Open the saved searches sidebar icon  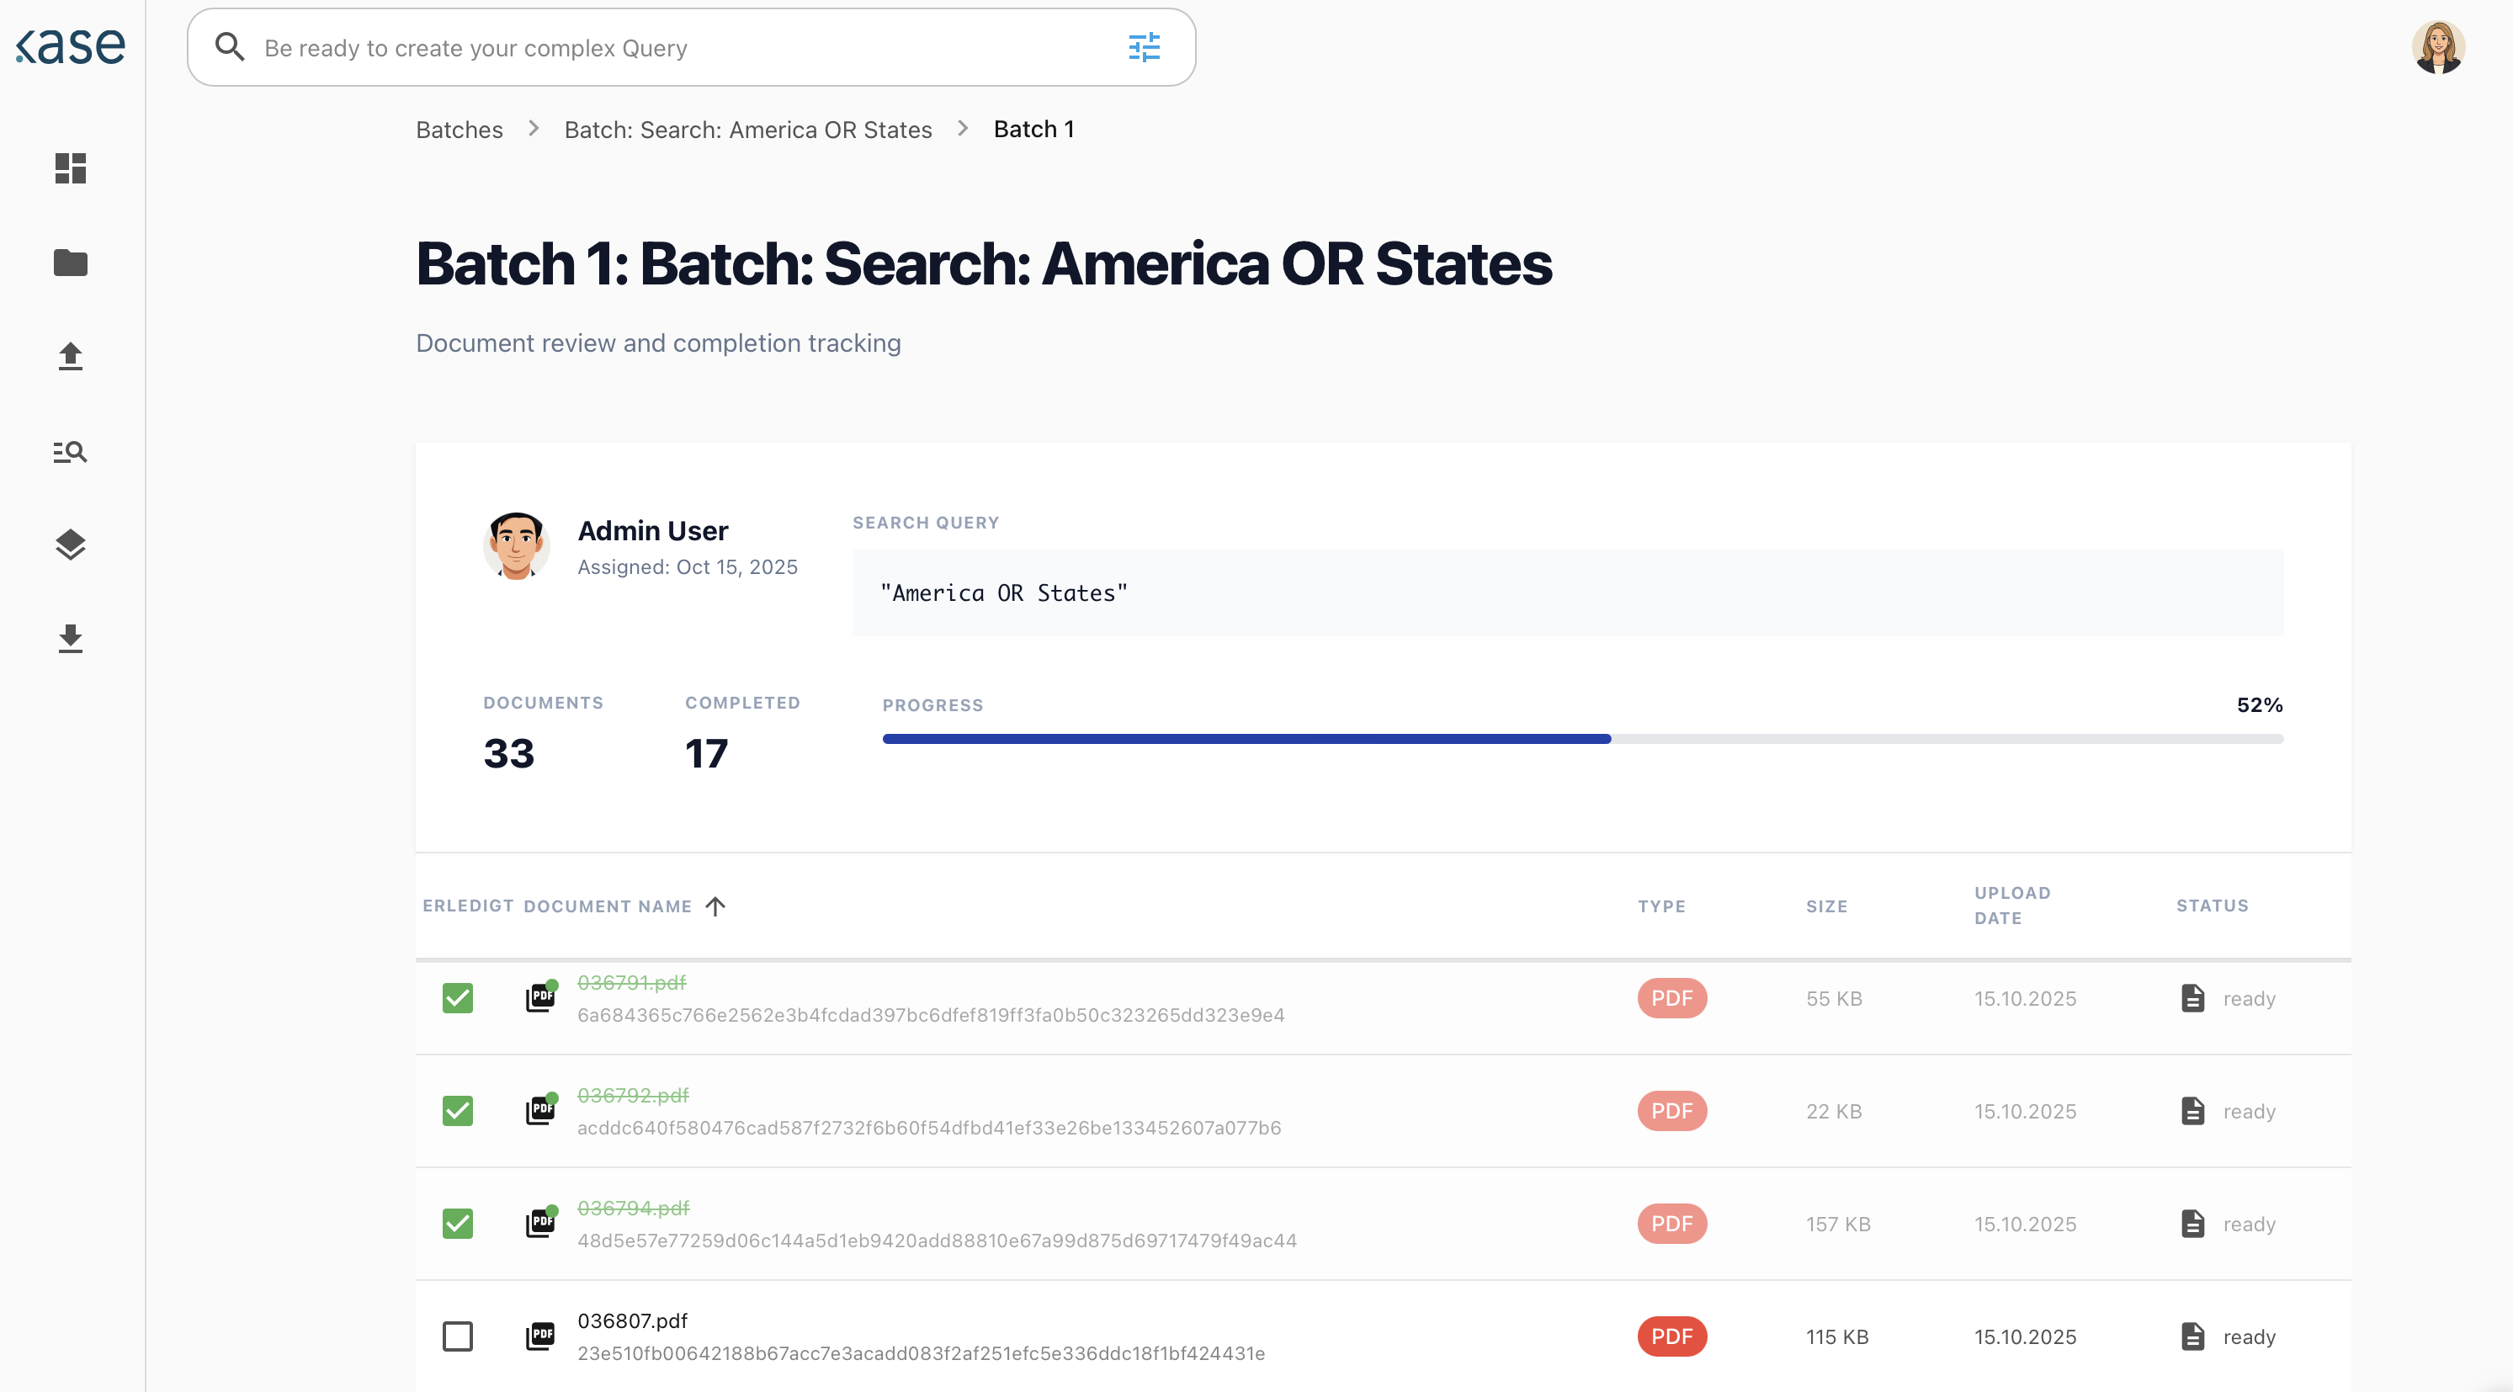point(69,449)
